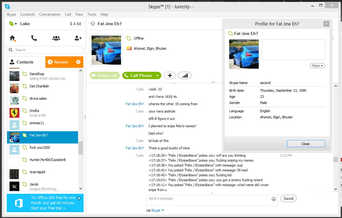The width and height of the screenshot is (342, 218).
Task: Open the status dropdown next to Lake
Action: 16,24
